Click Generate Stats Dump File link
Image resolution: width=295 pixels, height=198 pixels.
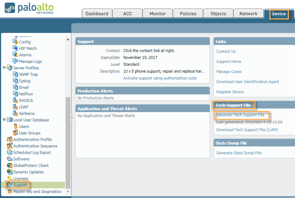[x=239, y=153]
